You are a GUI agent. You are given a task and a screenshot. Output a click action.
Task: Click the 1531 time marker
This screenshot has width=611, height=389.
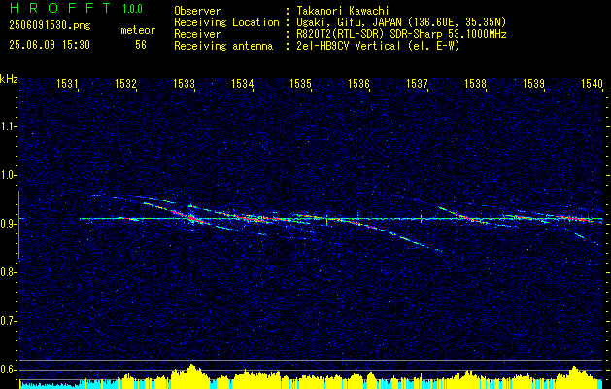pyautogui.click(x=67, y=83)
